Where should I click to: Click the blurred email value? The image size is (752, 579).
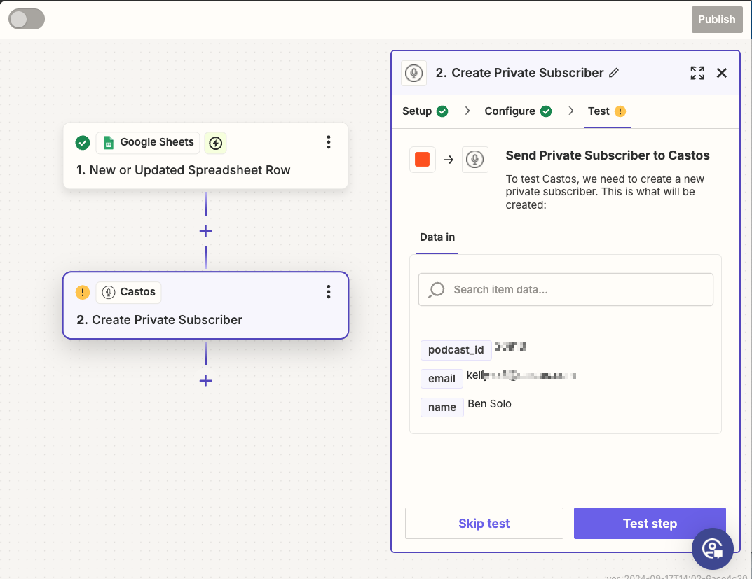[x=521, y=375]
